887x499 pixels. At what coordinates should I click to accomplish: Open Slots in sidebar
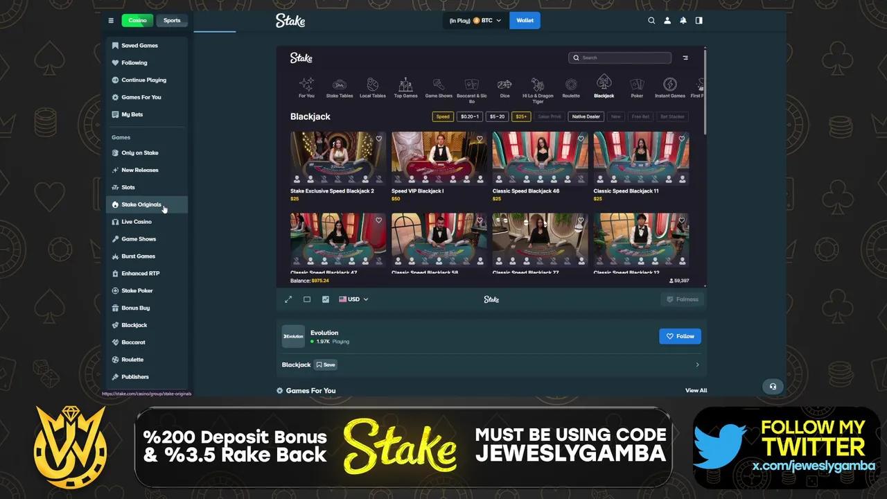tap(146, 187)
